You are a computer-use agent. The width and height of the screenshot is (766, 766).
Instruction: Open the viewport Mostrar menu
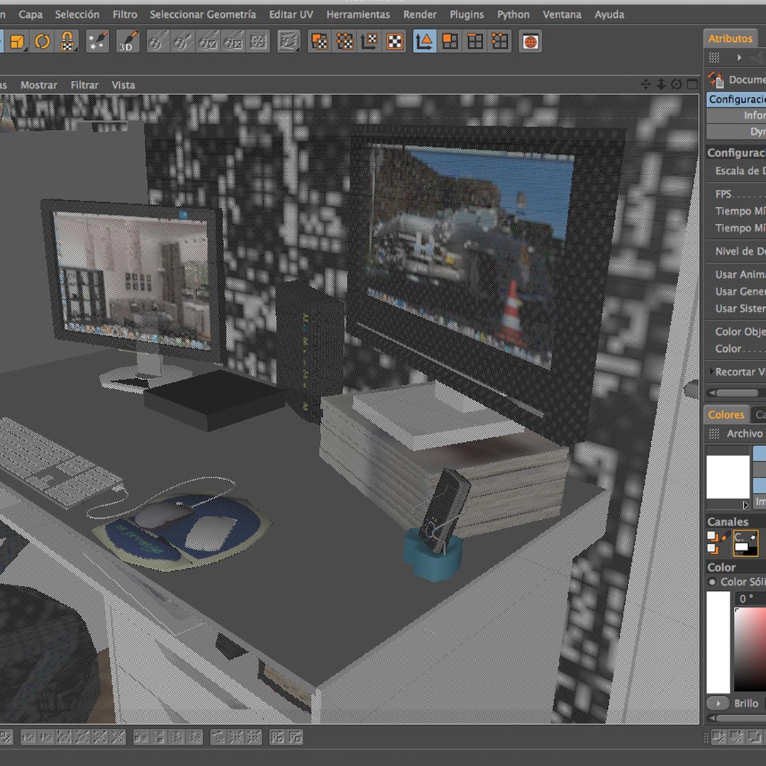(x=39, y=85)
